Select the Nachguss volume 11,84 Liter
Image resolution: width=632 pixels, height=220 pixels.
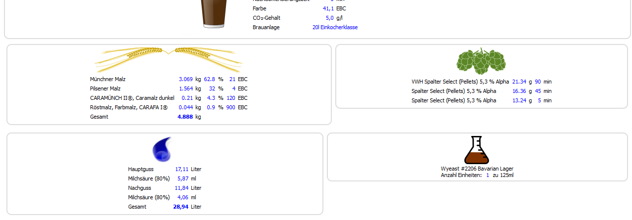click(x=181, y=188)
